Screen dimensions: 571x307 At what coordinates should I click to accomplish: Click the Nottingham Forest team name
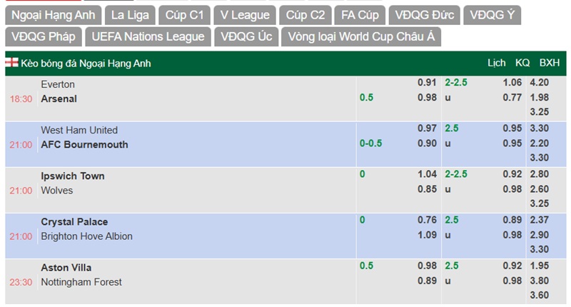pos(81,282)
